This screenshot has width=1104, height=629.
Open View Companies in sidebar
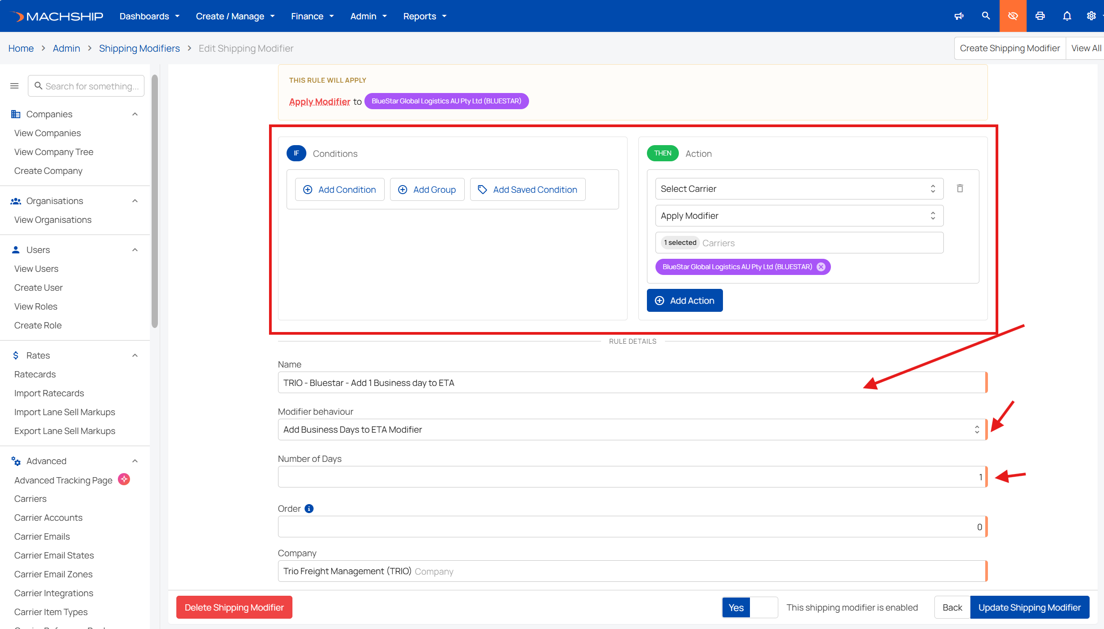pos(48,133)
